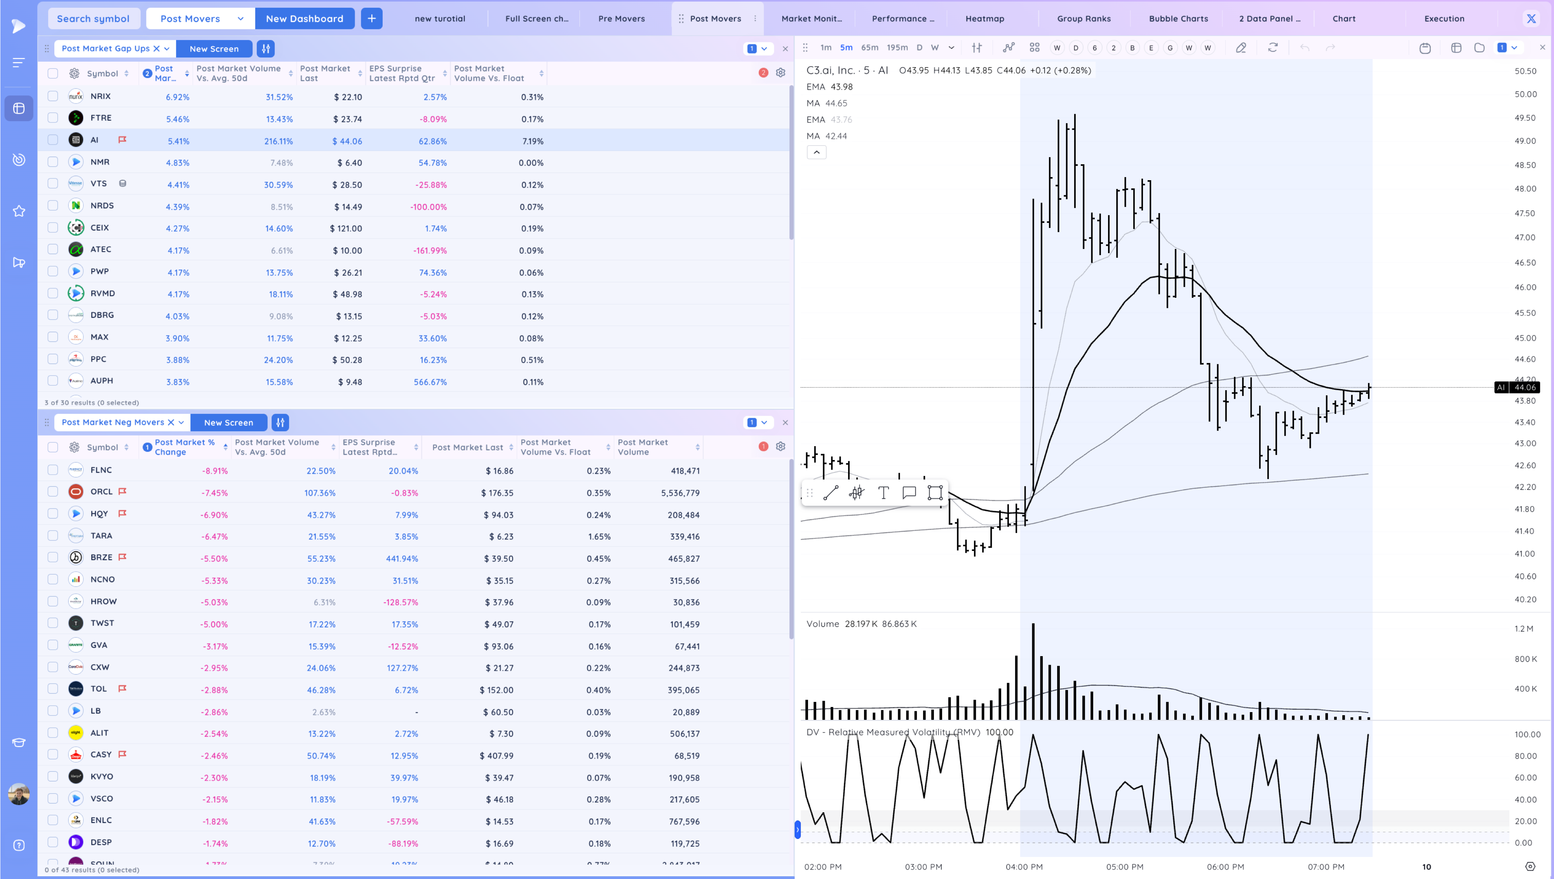The image size is (1554, 879).
Task: Select the trend line drawing tool
Action: 831,493
